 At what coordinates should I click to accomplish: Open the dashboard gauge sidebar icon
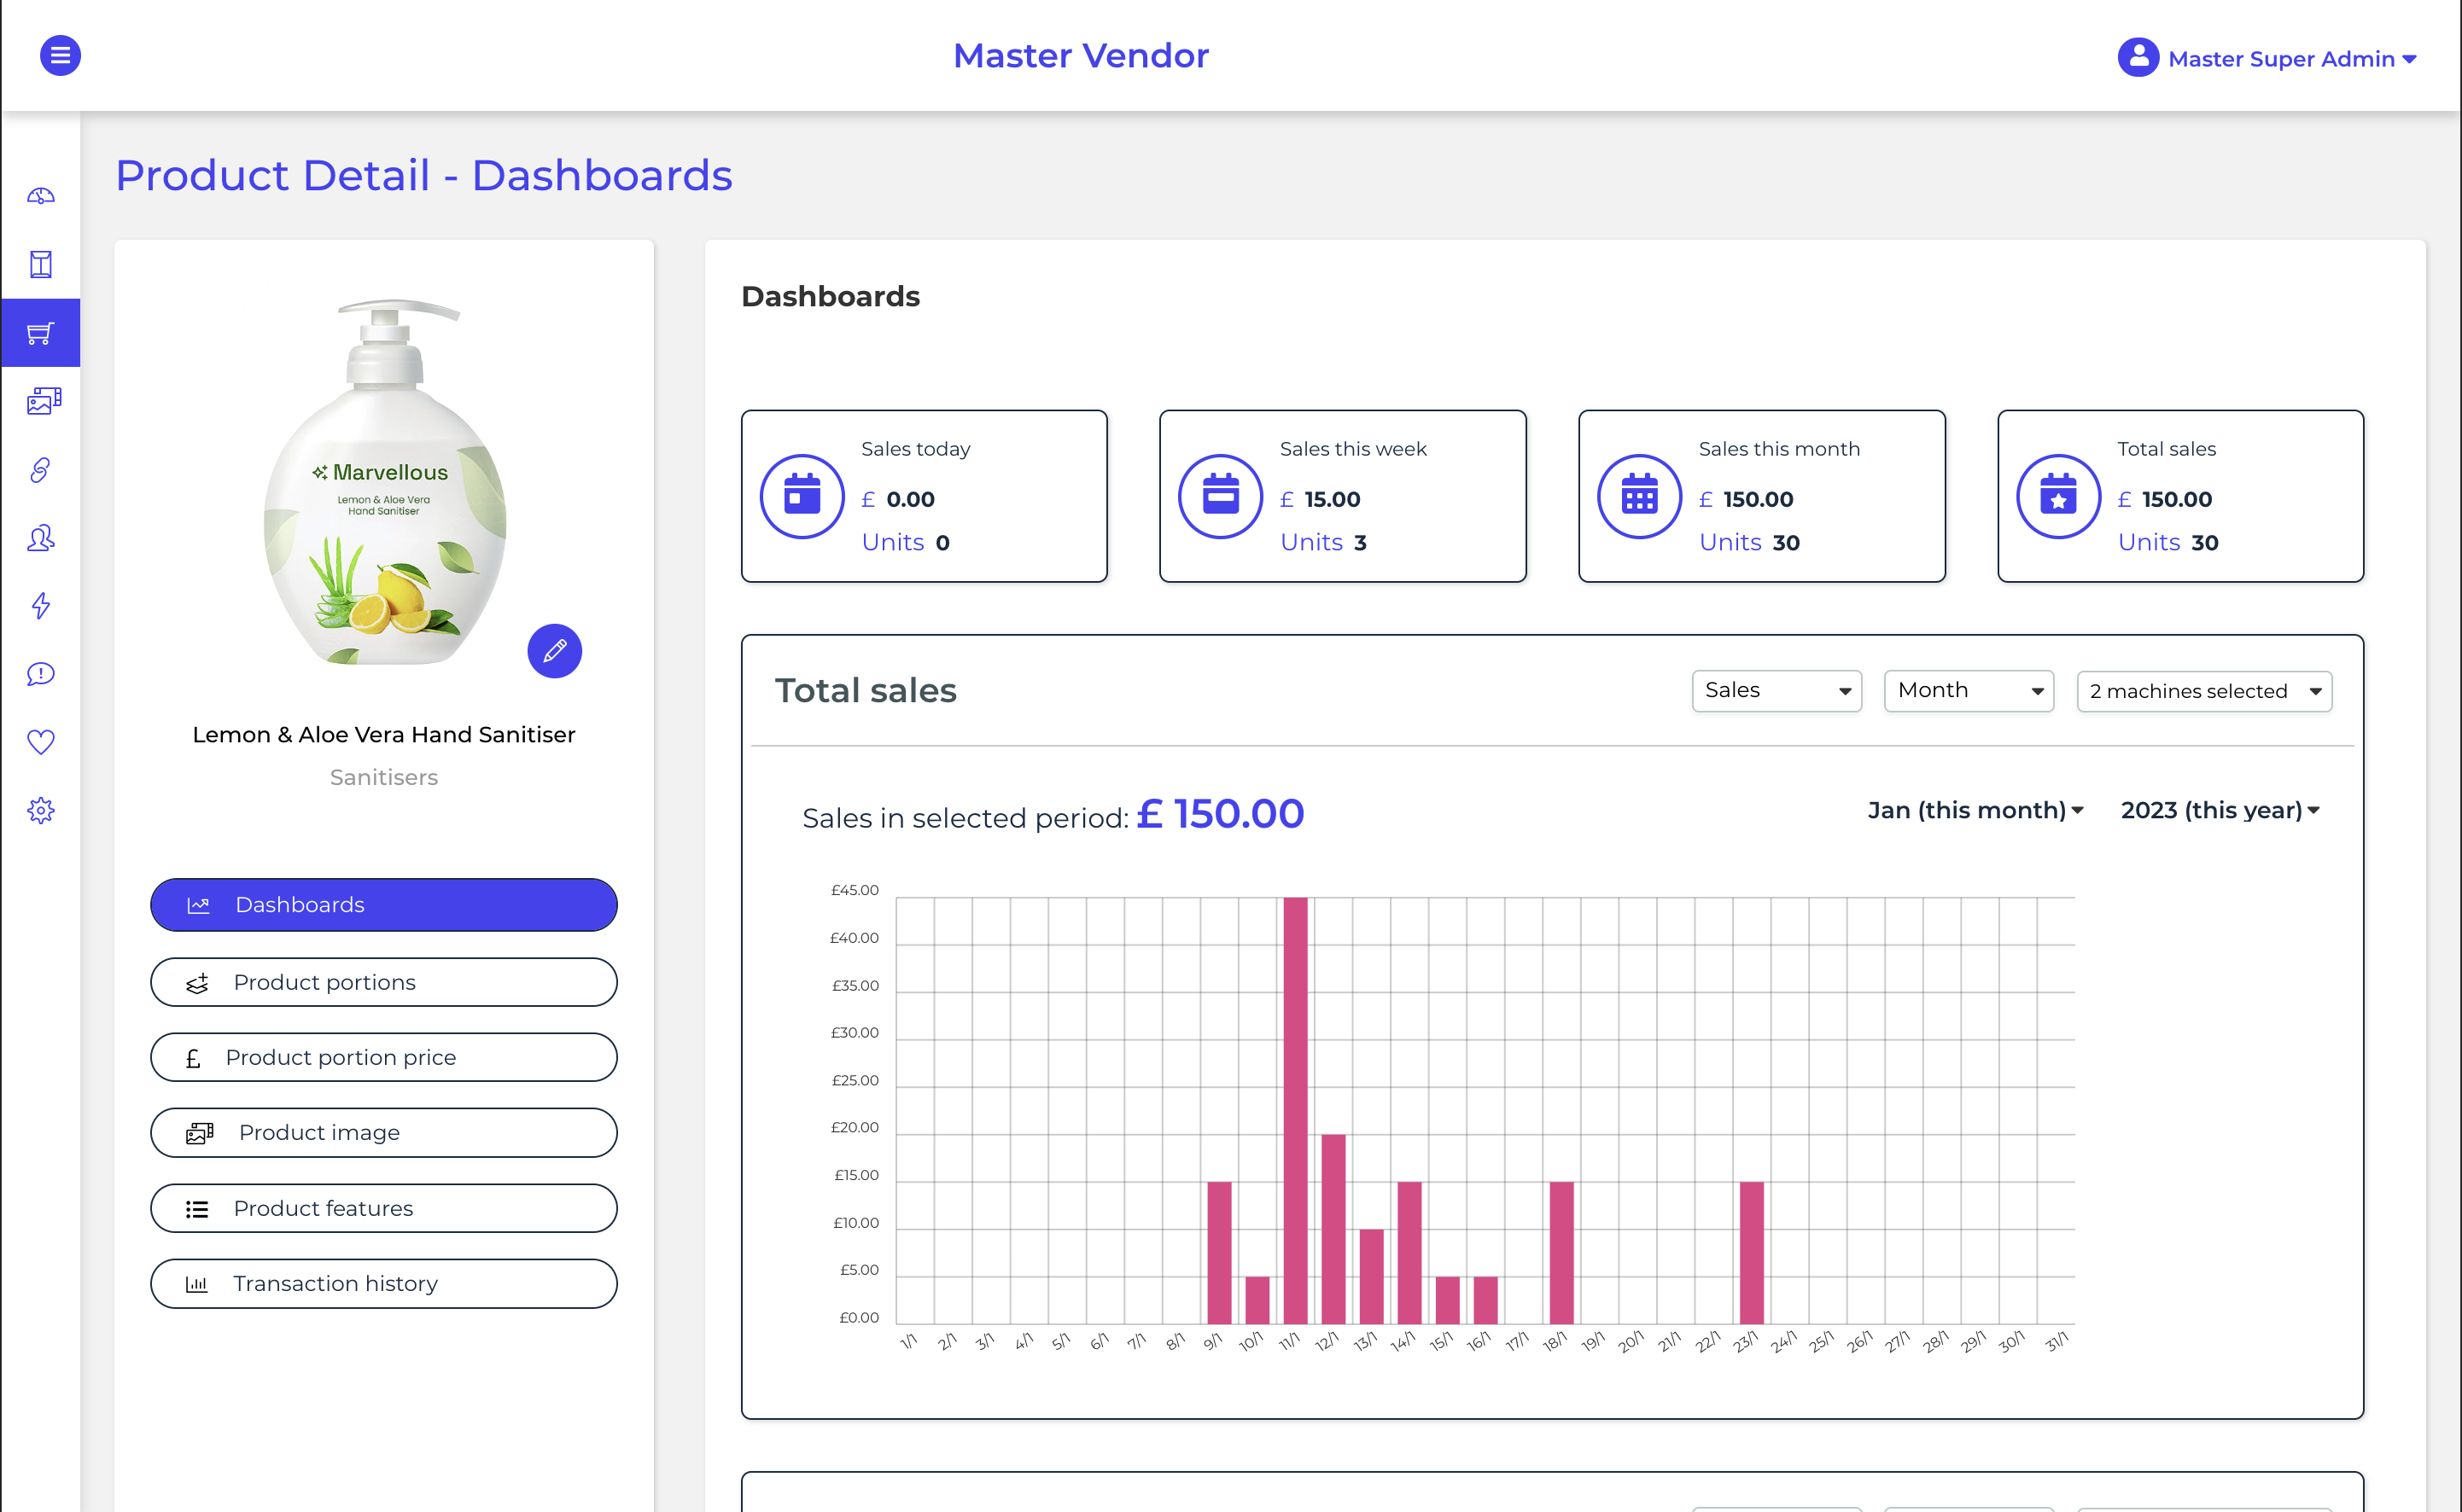[x=41, y=196]
